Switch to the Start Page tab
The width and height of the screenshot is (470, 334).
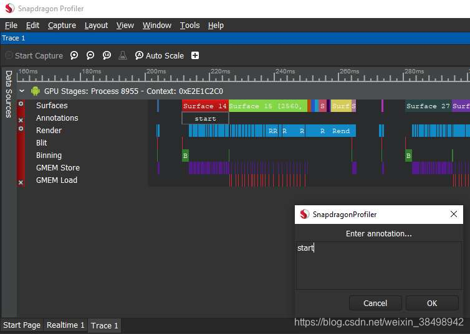coord(22,325)
